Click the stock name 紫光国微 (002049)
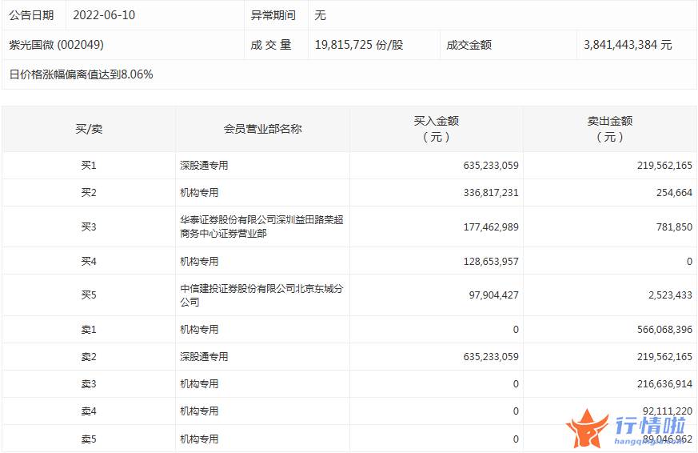Screen dimensions: 698x453 click(x=57, y=45)
